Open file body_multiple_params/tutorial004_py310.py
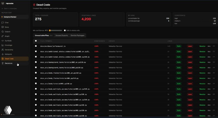The width and height of the screenshot is (218, 118). [x=63, y=105]
